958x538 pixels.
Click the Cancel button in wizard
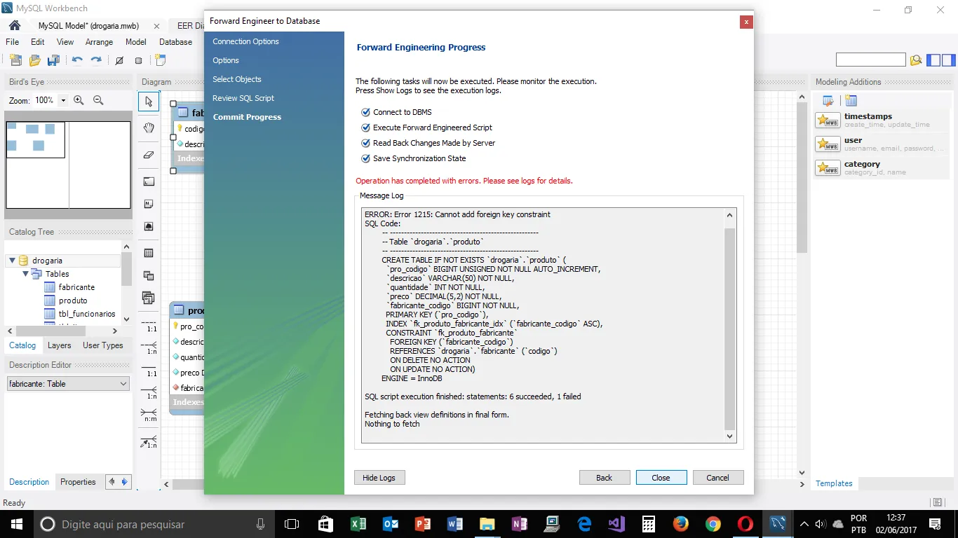[x=718, y=478]
